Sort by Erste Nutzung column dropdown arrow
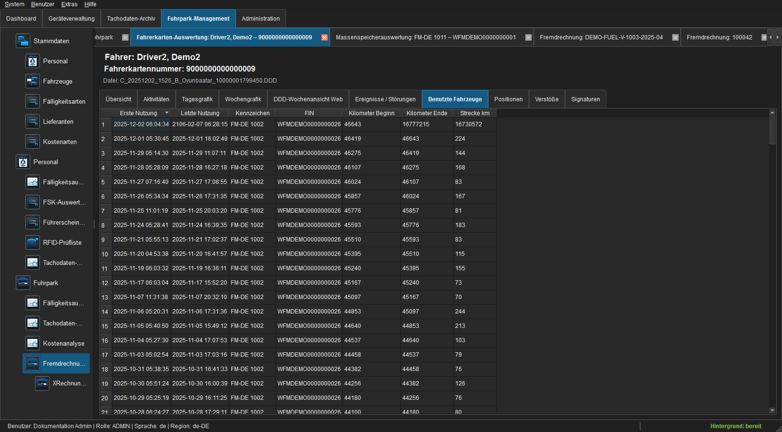The height and width of the screenshot is (432, 782). click(167, 113)
